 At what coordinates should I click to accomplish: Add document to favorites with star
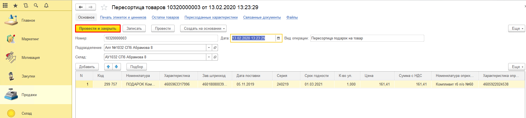(104, 7)
